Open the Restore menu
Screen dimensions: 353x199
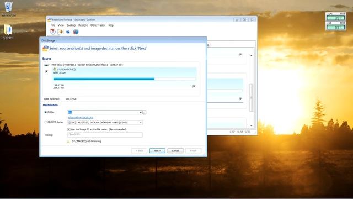(83, 25)
